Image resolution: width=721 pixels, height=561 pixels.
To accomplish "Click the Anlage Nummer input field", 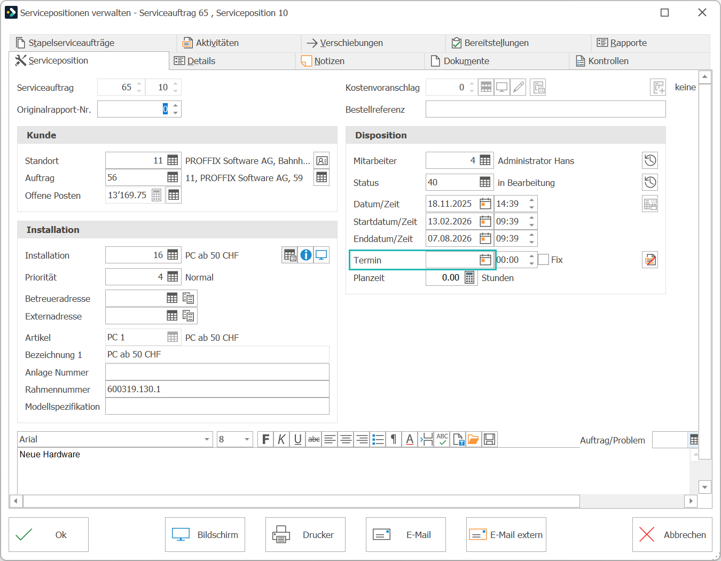I will (x=217, y=372).
